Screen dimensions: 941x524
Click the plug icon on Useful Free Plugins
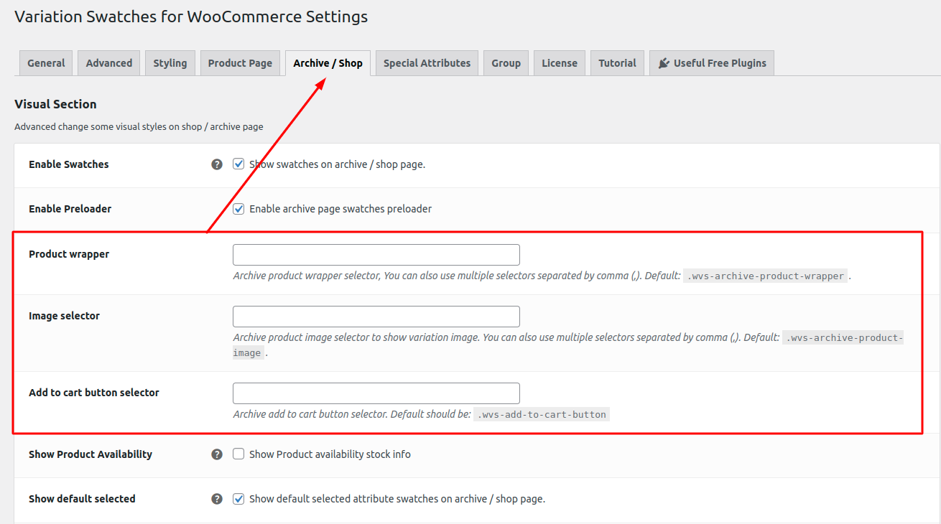(664, 63)
